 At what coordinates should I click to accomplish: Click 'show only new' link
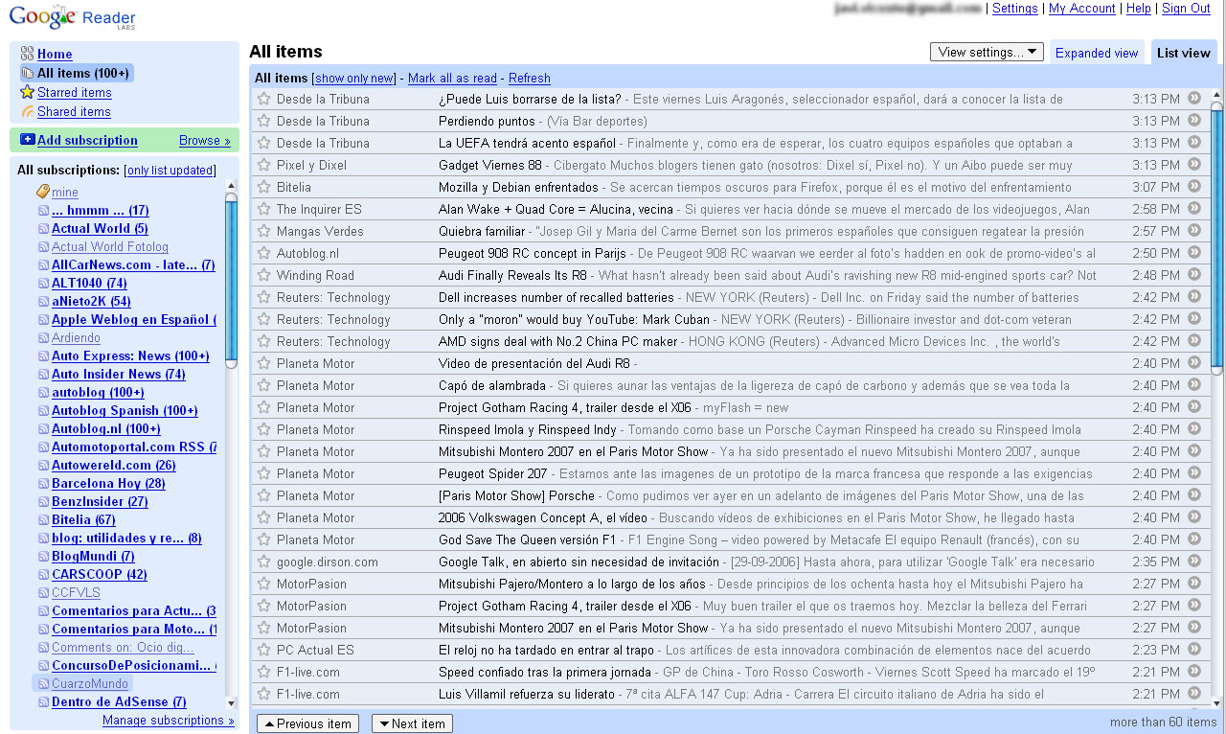point(354,79)
